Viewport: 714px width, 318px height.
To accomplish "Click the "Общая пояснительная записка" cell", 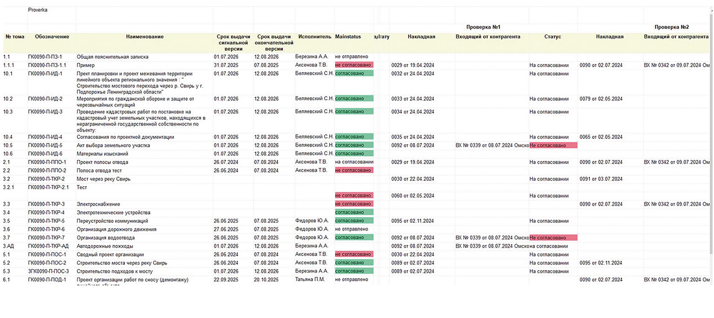I will tap(112, 57).
